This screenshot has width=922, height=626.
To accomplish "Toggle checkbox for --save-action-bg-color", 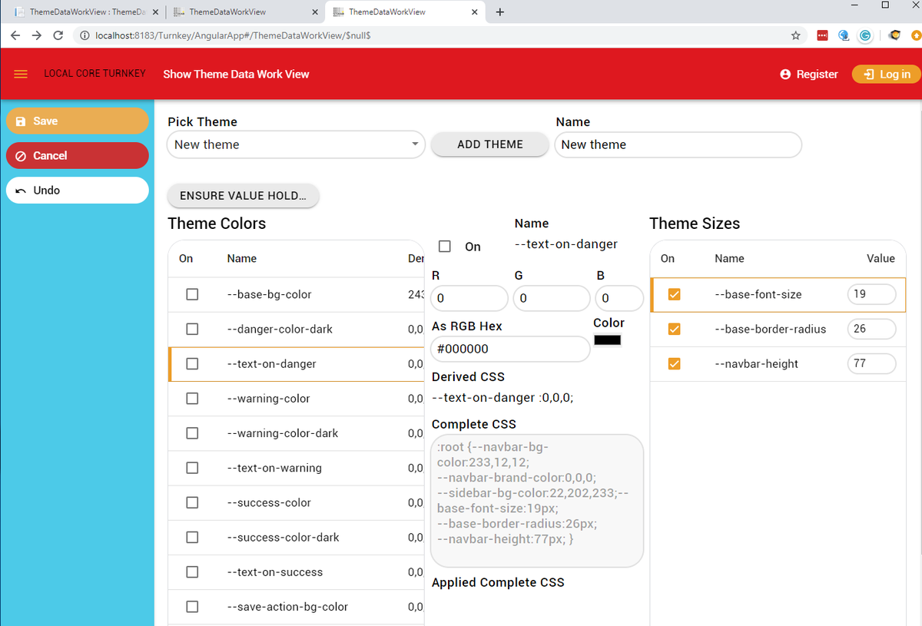I will [192, 607].
